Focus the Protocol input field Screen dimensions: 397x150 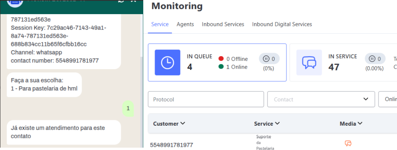(x=206, y=99)
